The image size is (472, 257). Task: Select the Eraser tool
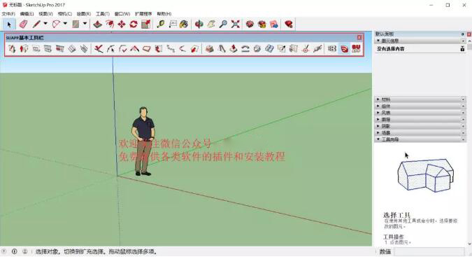tap(23, 24)
